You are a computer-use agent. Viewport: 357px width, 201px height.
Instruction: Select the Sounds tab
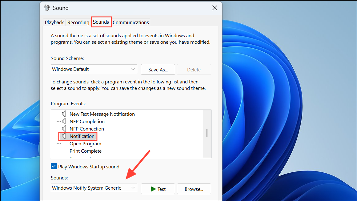click(101, 22)
